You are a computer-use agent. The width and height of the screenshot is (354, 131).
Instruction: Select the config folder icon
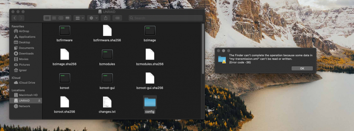(150, 102)
